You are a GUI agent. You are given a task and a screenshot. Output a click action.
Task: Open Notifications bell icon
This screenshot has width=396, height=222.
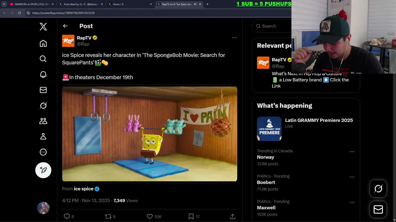(x=43, y=74)
